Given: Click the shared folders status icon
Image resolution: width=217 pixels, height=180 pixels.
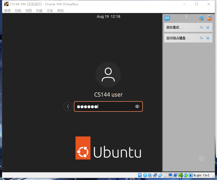Looking at the screenshot, I should [165, 175].
